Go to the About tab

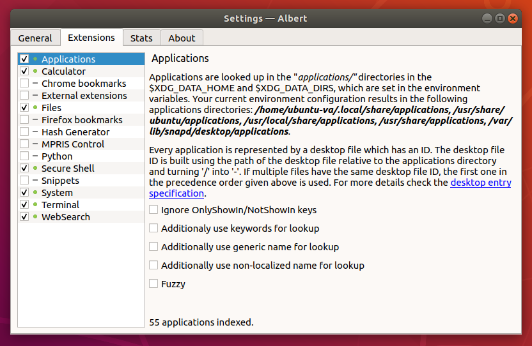(182, 38)
